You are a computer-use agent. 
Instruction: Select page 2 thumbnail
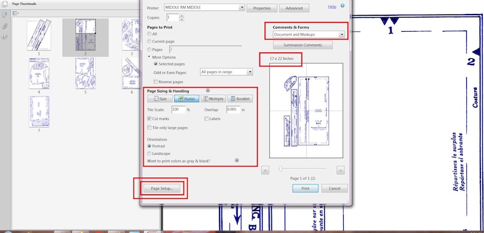(85, 35)
